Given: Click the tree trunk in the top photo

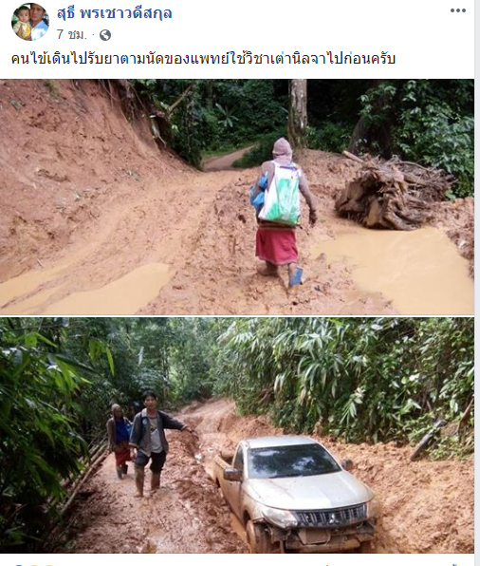Looking at the screenshot, I should pos(299,114).
